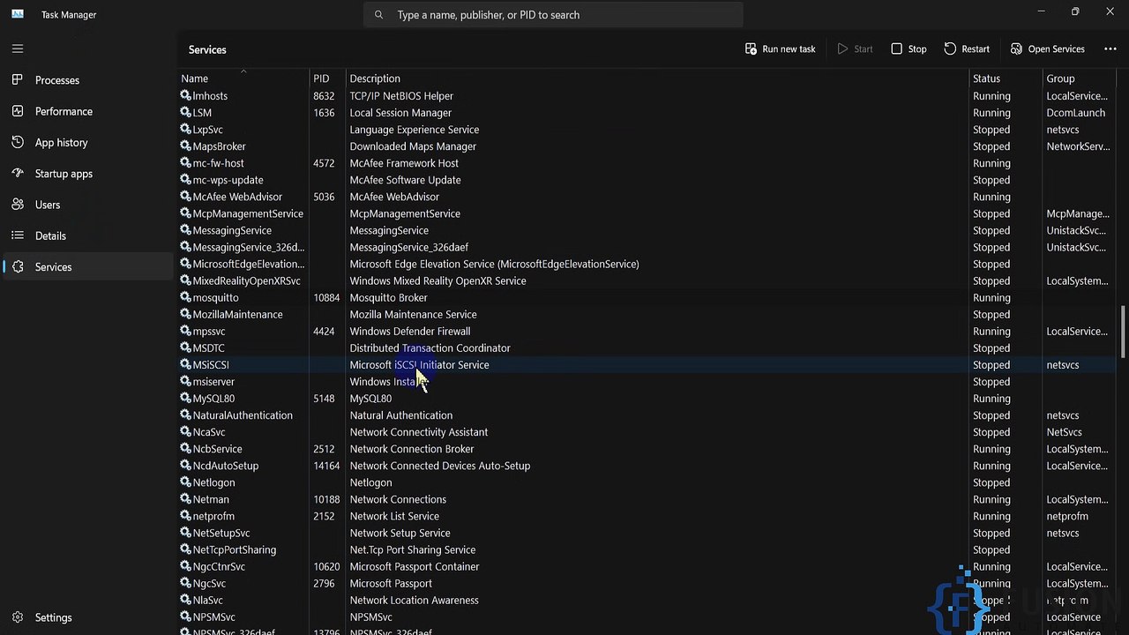1129x635 pixels.
Task: Select the MSiSCSI service row
Action: (x=647, y=364)
